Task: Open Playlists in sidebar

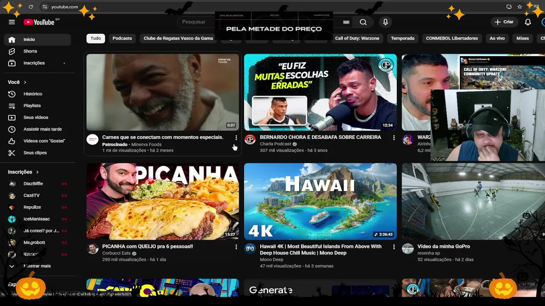Action: click(37, 105)
